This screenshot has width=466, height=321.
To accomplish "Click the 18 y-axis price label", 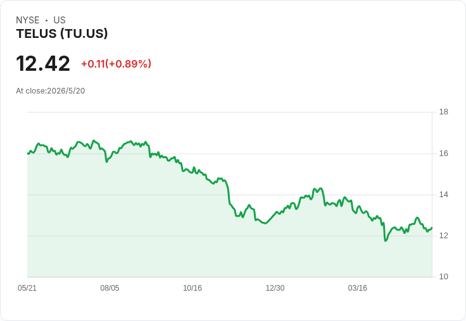I will (x=444, y=112).
